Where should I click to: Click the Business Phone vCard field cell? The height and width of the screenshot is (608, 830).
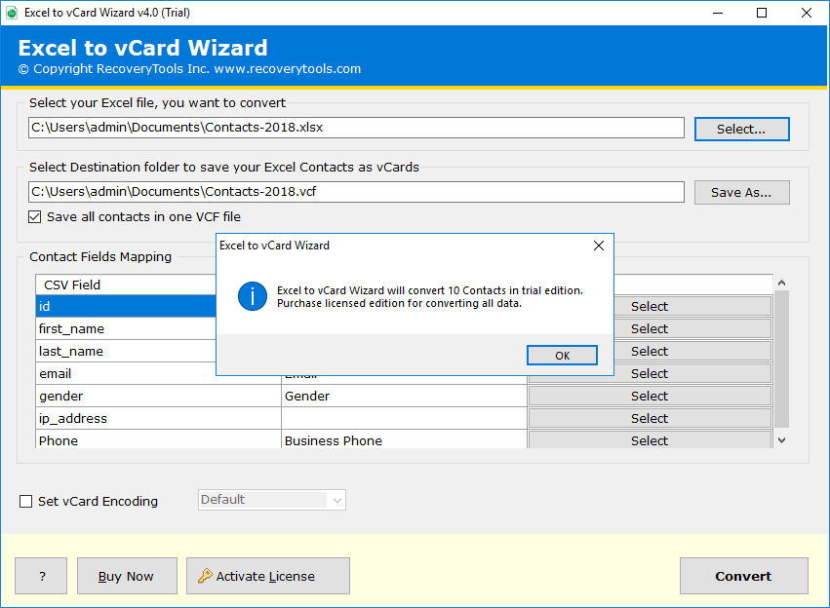[x=404, y=439]
